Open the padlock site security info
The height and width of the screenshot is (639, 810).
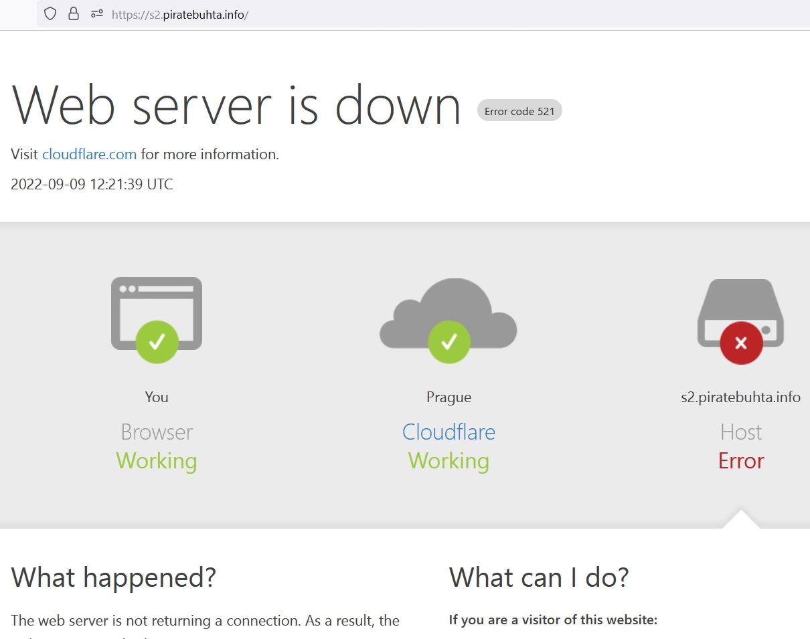(74, 13)
